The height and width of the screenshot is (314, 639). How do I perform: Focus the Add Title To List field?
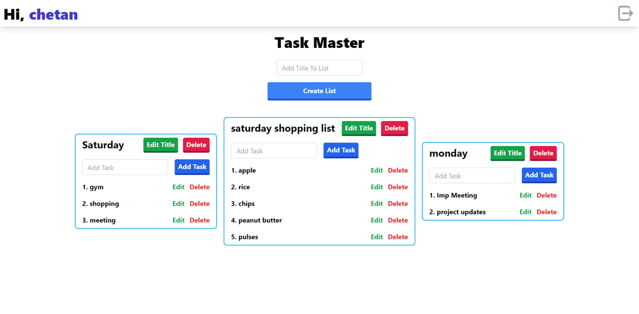[x=319, y=68]
